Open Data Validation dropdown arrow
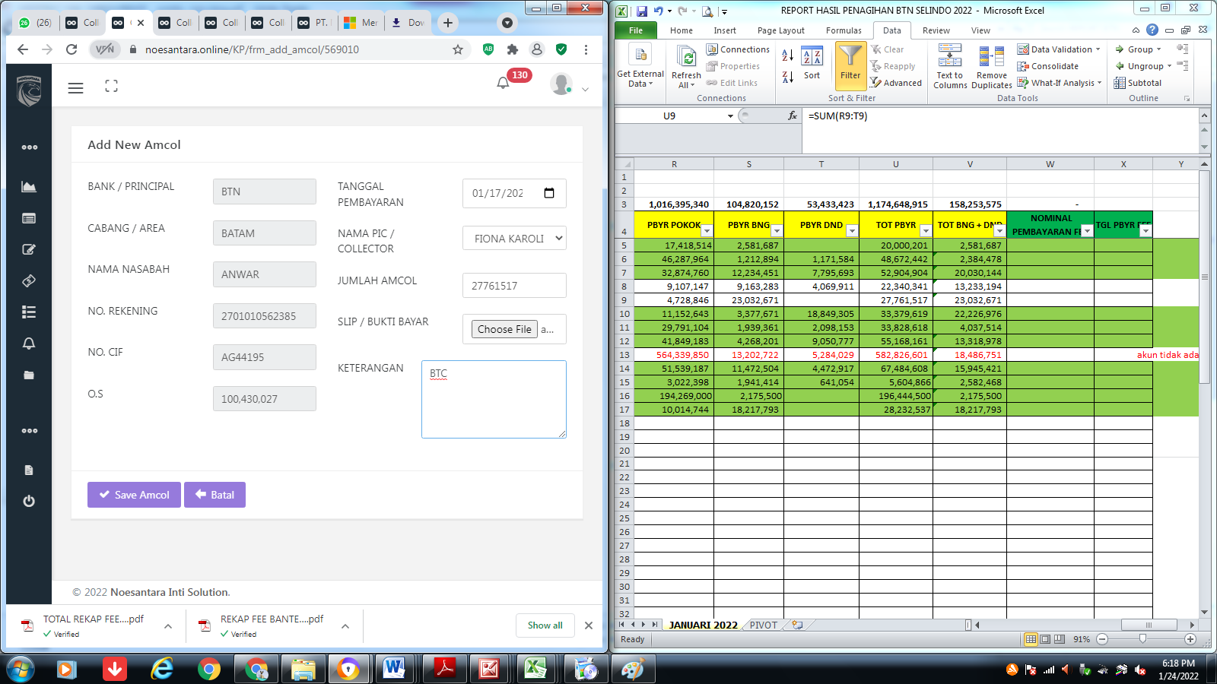 [1098, 49]
